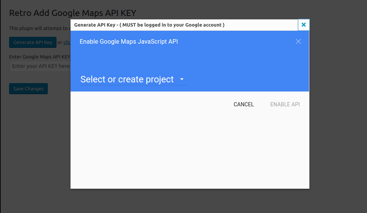Click the CANCEL button
The image size is (367, 213).
click(x=244, y=104)
